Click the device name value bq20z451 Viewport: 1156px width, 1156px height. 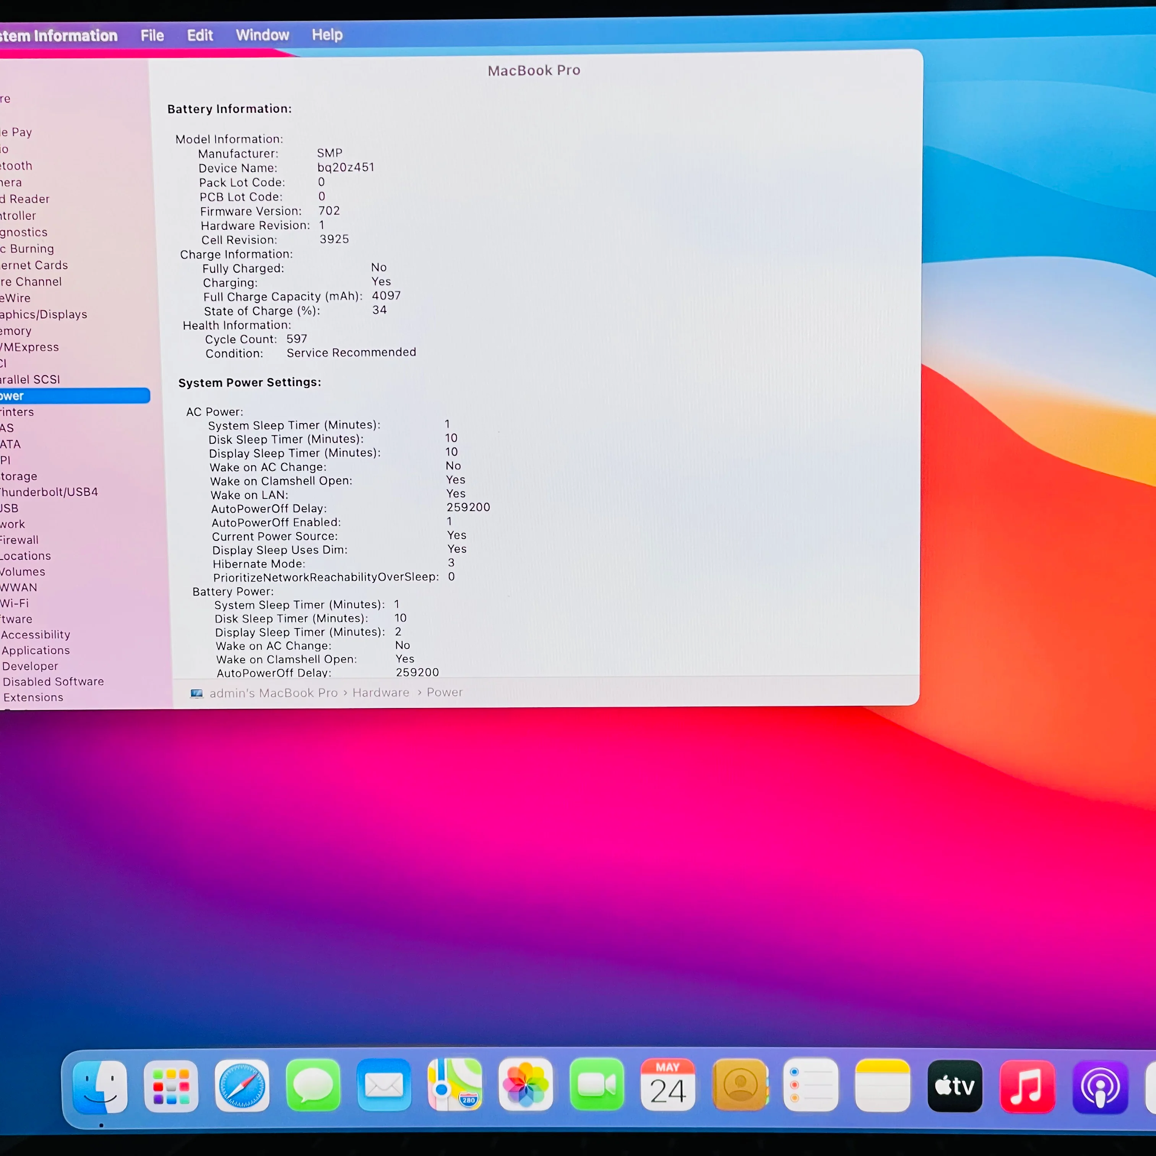tap(346, 167)
